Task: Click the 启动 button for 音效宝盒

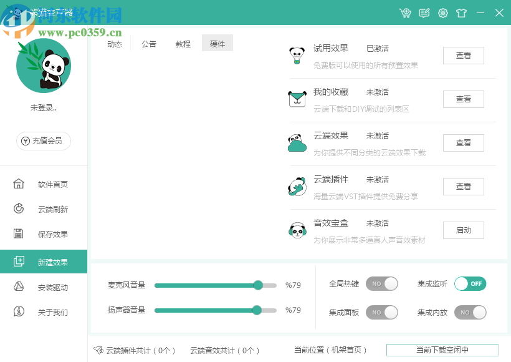Action: pyautogui.click(x=463, y=230)
